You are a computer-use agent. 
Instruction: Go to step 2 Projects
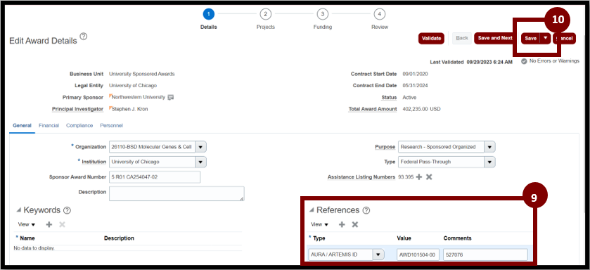pyautogui.click(x=265, y=14)
